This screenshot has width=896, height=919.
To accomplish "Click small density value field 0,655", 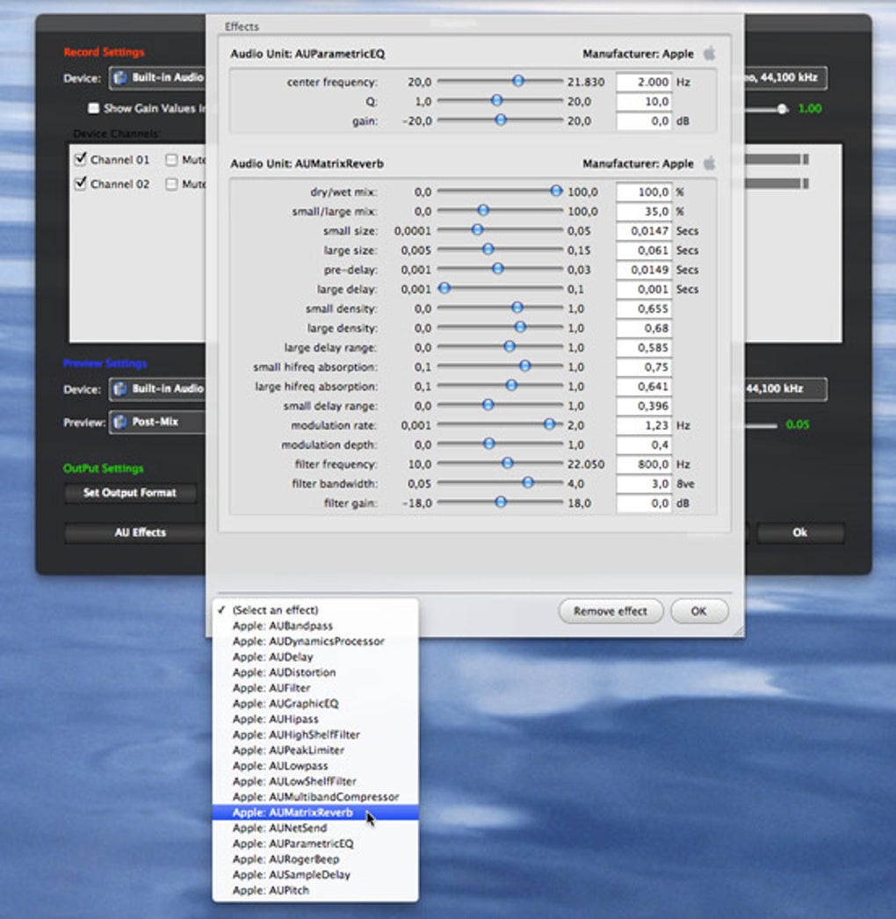I will pyautogui.click(x=643, y=308).
